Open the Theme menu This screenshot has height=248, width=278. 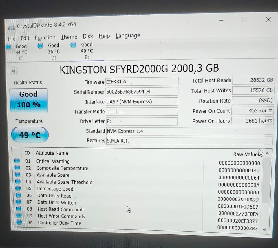click(69, 37)
